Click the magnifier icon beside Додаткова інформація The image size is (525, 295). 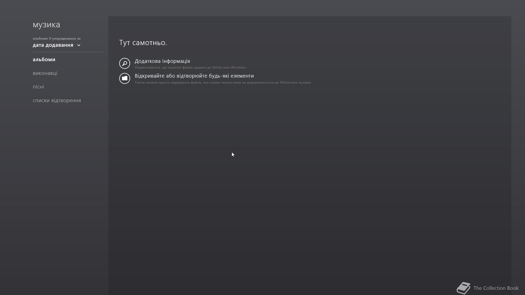click(125, 63)
